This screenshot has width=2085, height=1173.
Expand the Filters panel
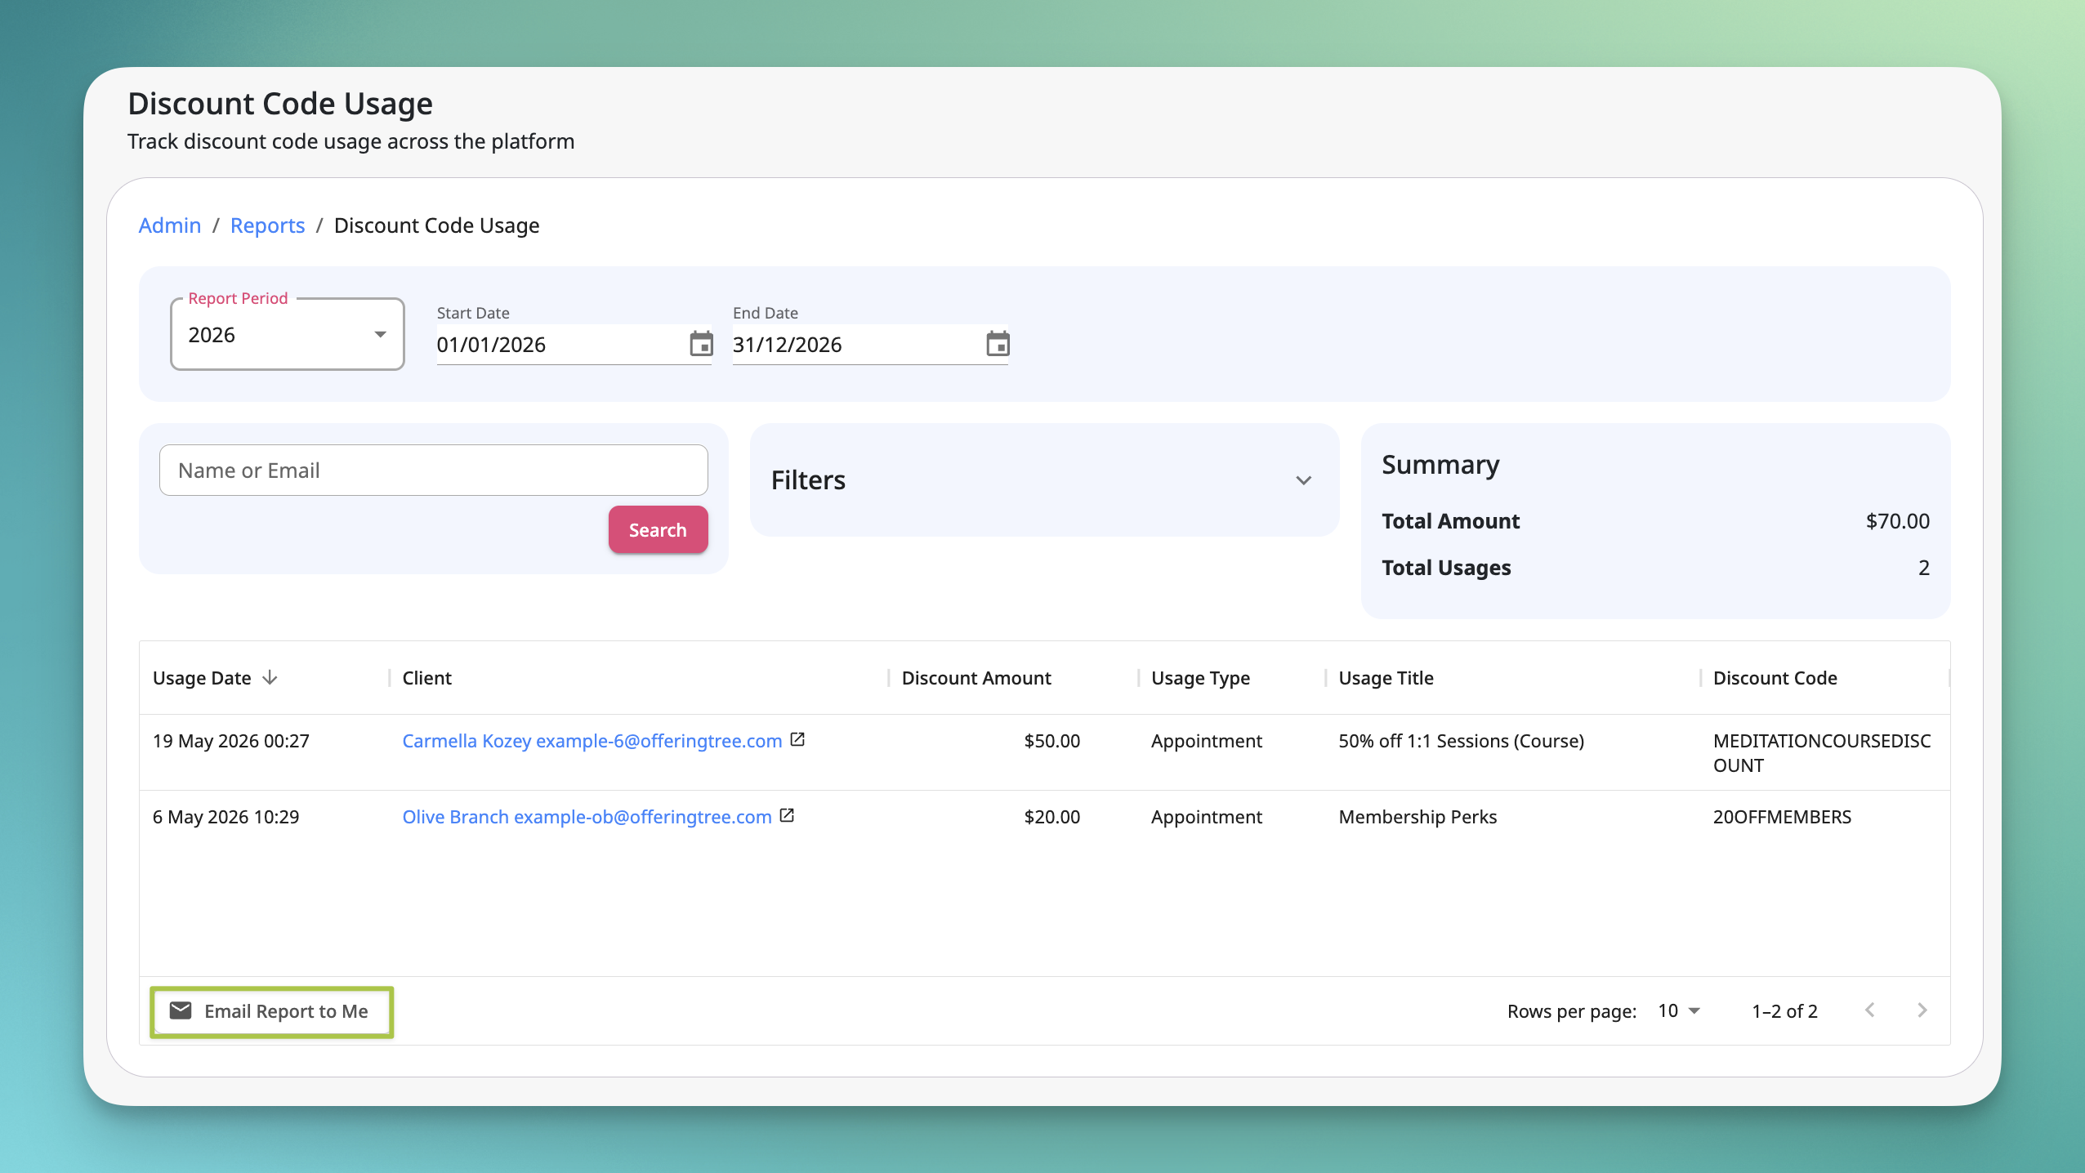tap(1044, 480)
